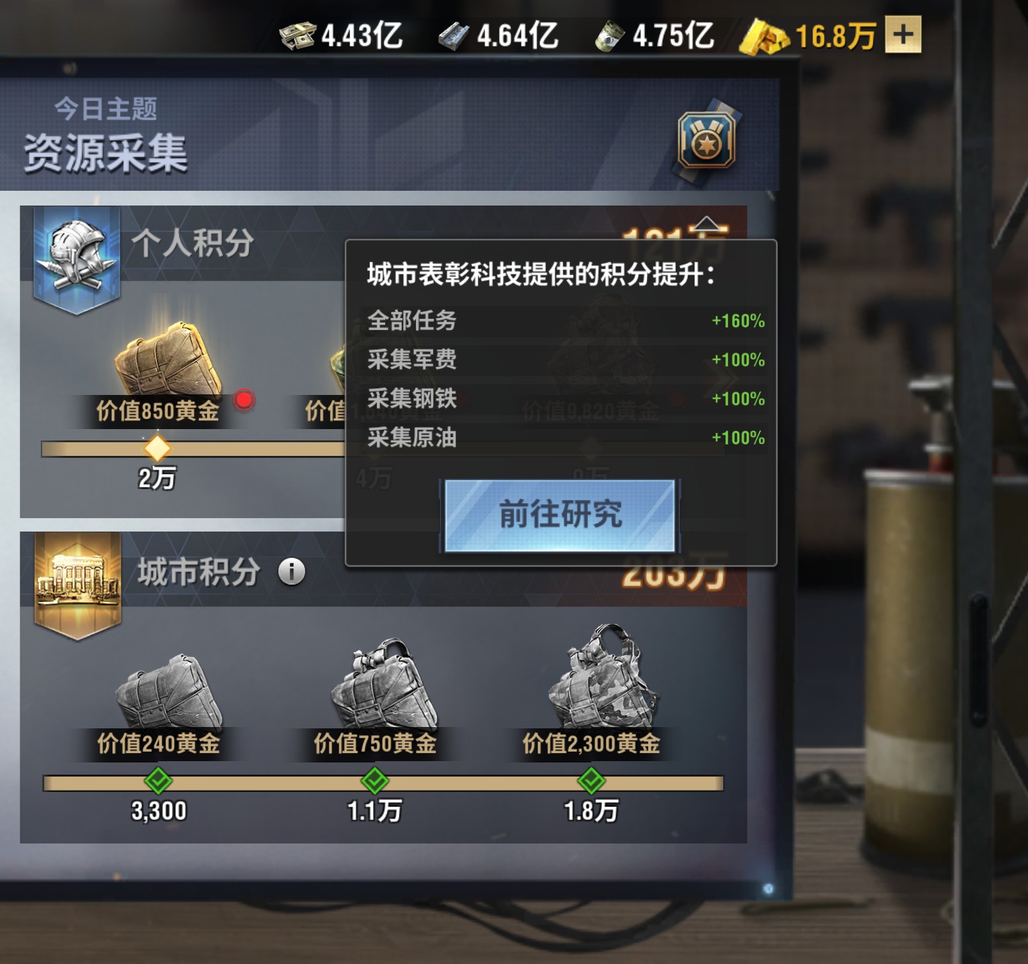Open the 城市积分 building emblem
The width and height of the screenshot is (1028, 964).
pos(78,586)
